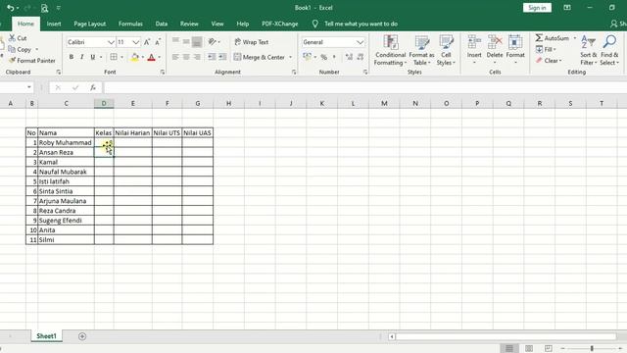This screenshot has height=353, width=627.
Task: Open the Merge & Center dropdown arrow
Action: click(x=290, y=57)
